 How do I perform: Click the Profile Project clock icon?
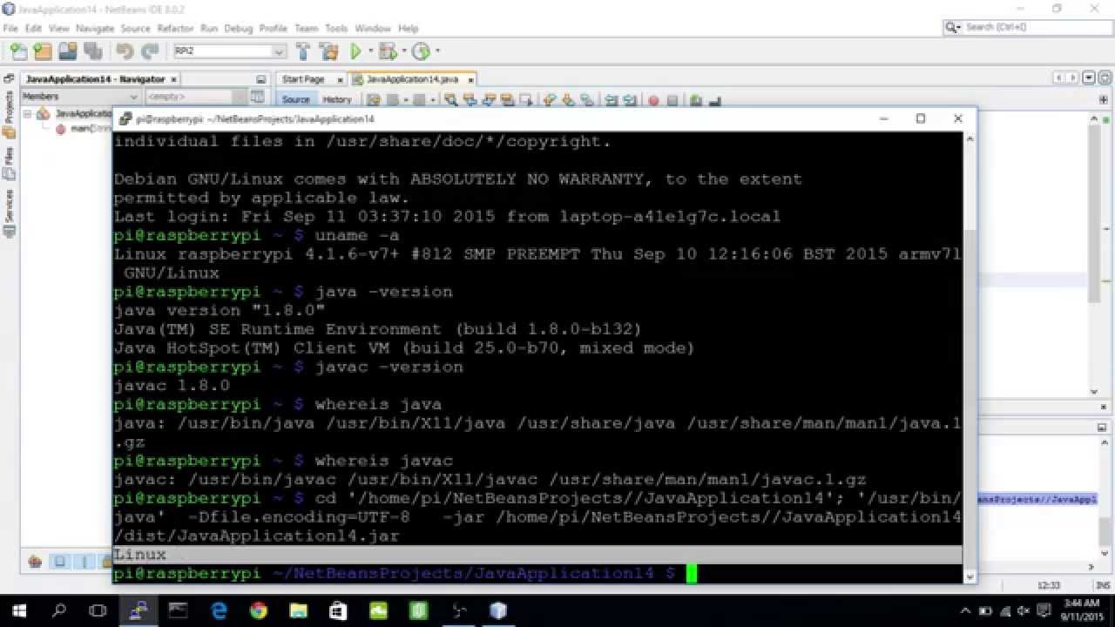pos(421,51)
